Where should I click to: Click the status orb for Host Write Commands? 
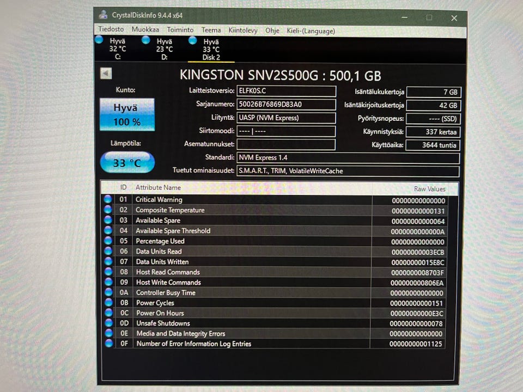(x=108, y=281)
